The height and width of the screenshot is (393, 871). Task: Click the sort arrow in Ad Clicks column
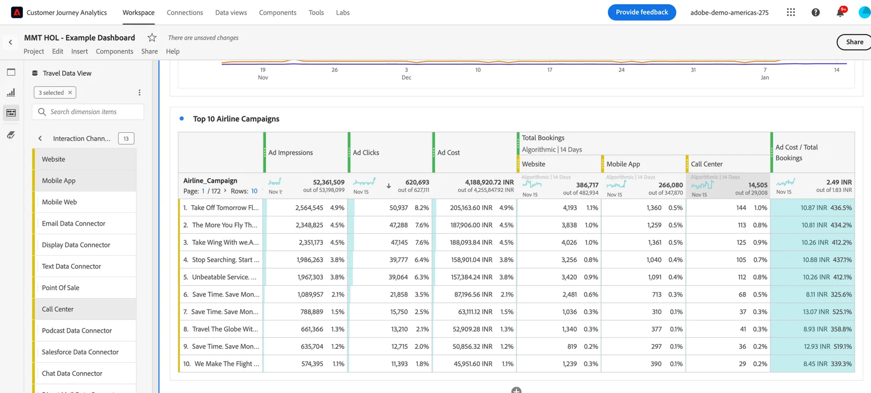(389, 186)
